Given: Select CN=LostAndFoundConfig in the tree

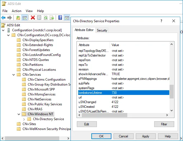Looking at the screenshot, I should (x=41, y=55).
